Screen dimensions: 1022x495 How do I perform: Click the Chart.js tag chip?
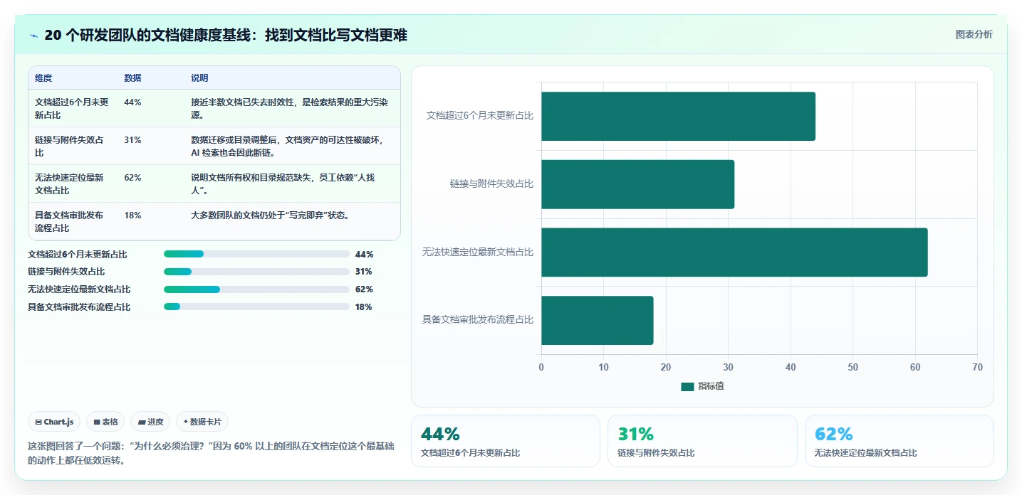point(55,422)
